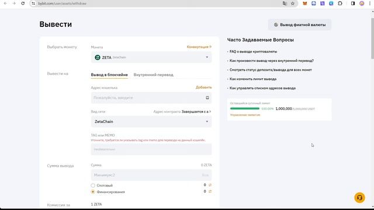Open the support headset chat bubble
This screenshot has width=374, height=210.
[x=360, y=198]
